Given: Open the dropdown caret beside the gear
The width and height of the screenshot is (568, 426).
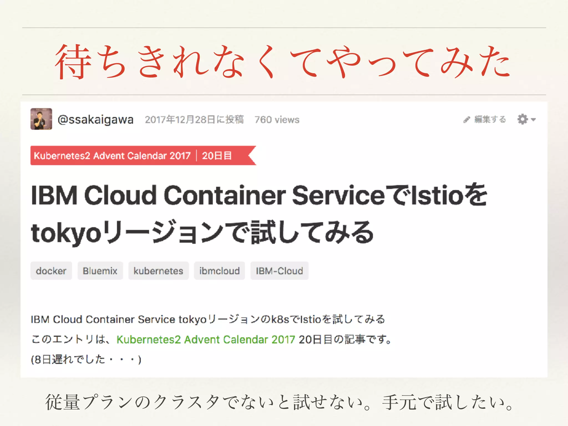Looking at the screenshot, I should coord(533,120).
